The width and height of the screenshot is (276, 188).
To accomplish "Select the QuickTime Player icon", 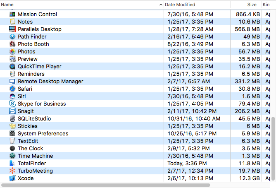I will 12,67.
